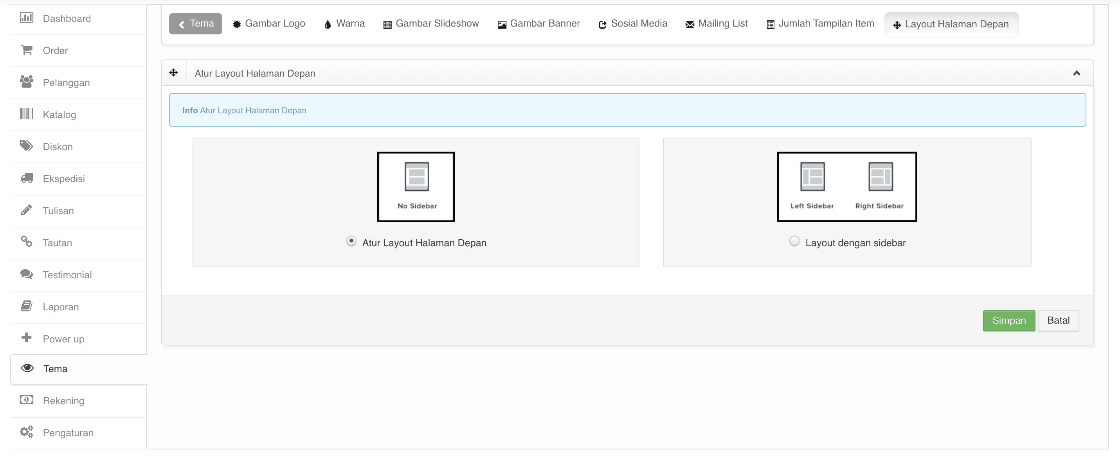Click the Ekspedisi truck icon
Viewport: 1120px width, 469px height.
[x=27, y=178]
